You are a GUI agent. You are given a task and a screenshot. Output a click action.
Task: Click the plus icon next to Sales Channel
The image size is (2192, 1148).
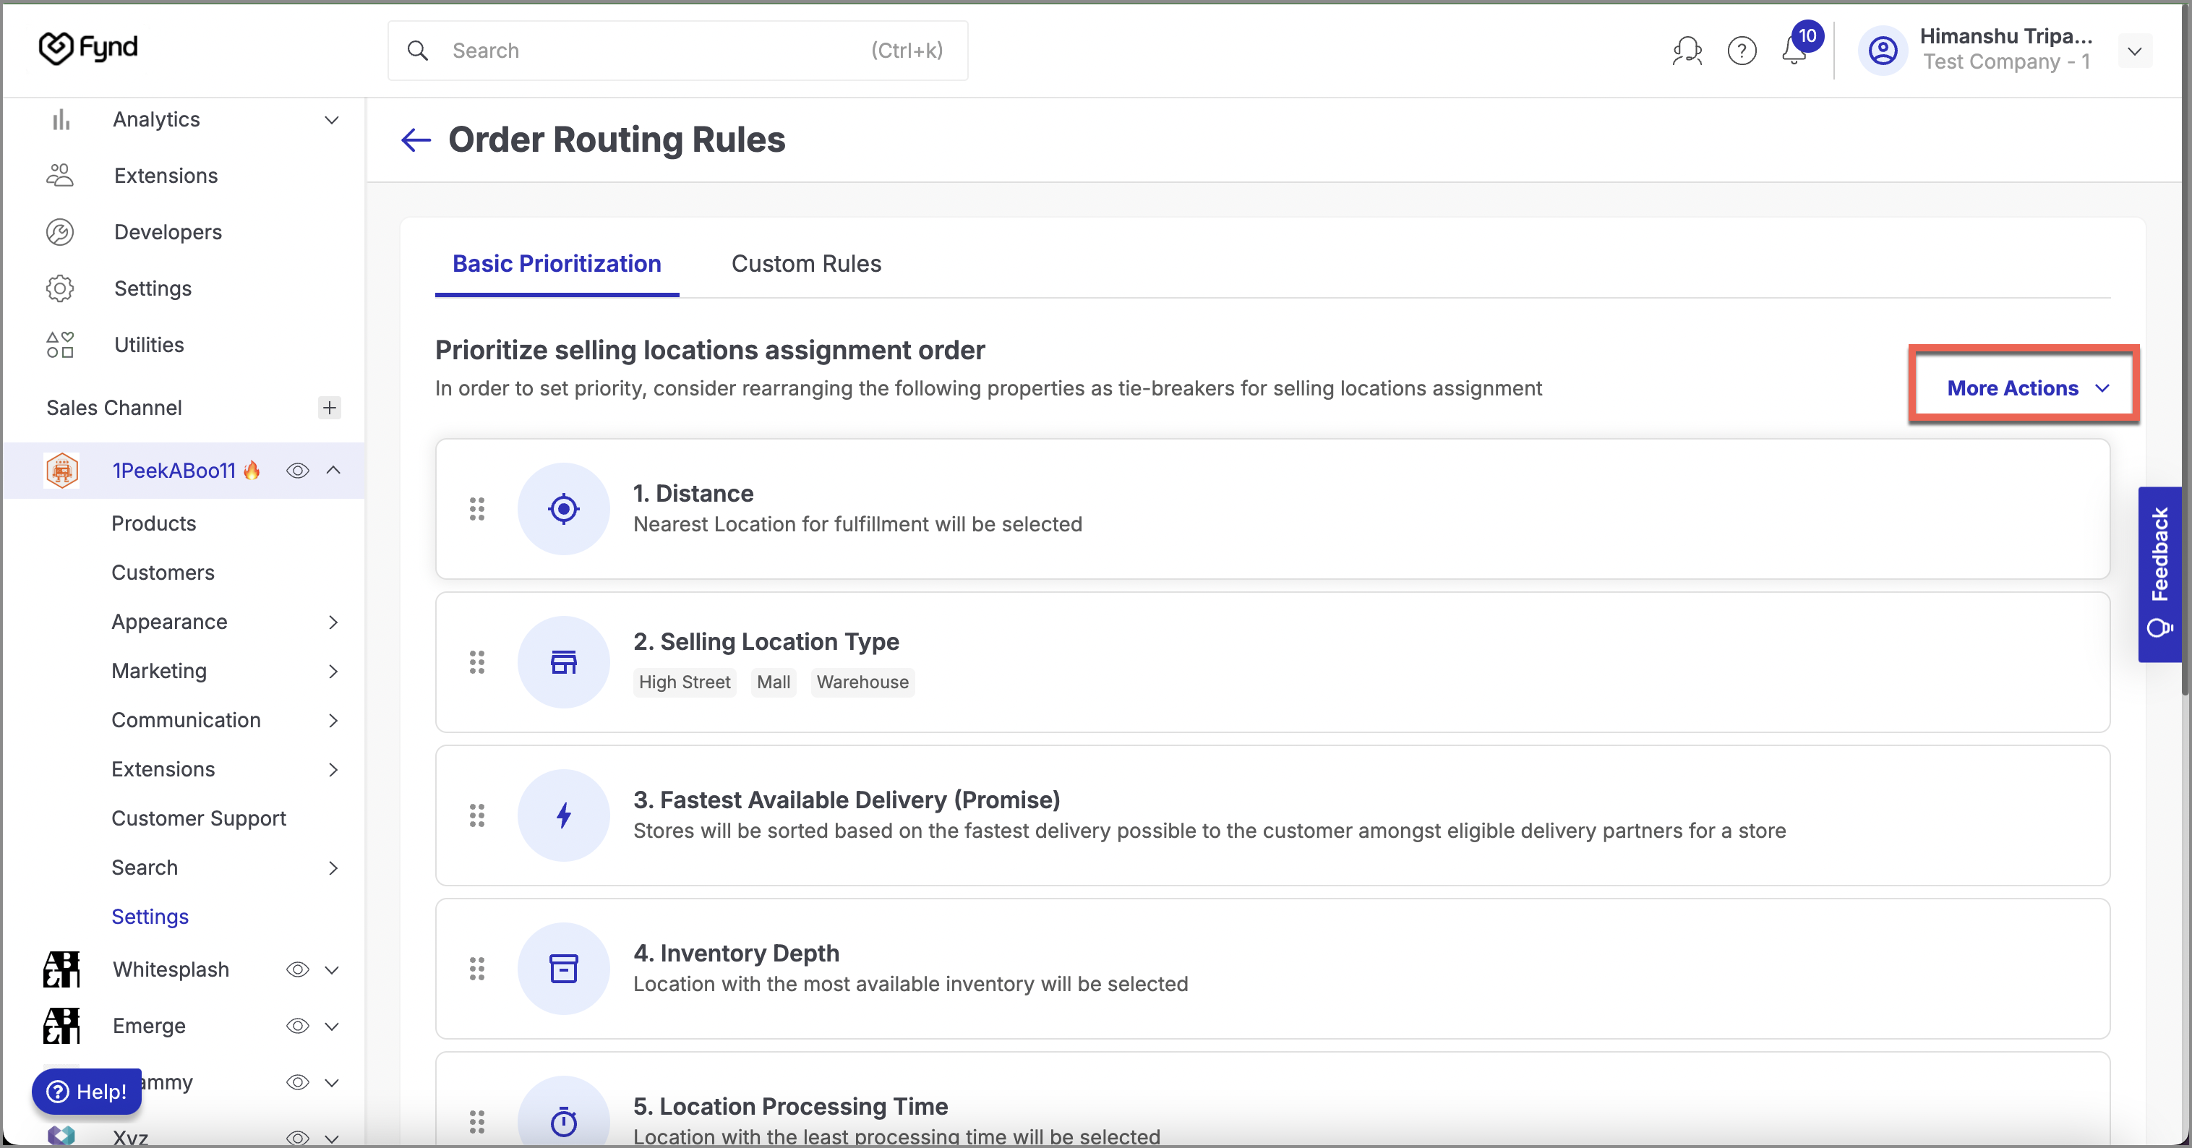(x=330, y=408)
